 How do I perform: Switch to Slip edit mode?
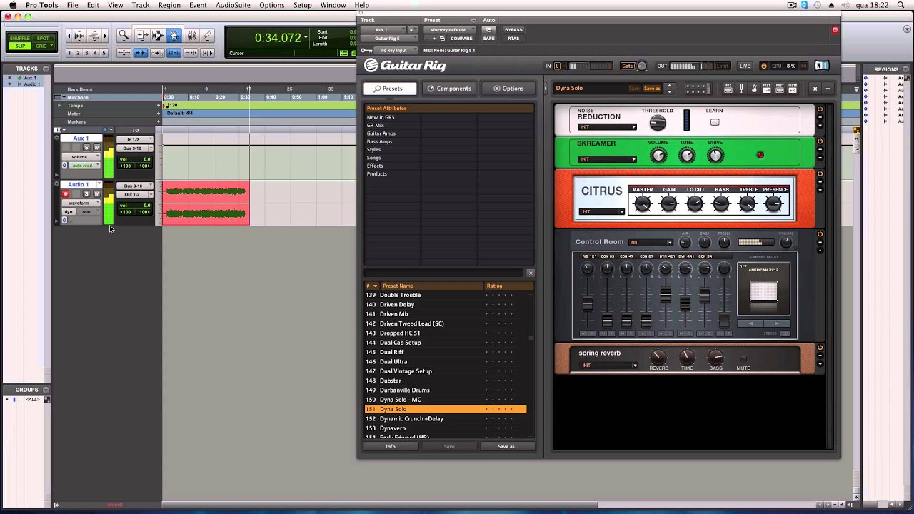tap(21, 46)
